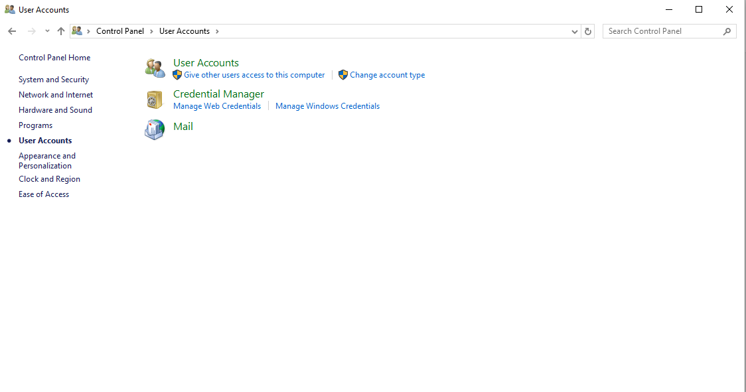Refresh the Control Panel view
The image size is (746, 392).
coord(588,31)
